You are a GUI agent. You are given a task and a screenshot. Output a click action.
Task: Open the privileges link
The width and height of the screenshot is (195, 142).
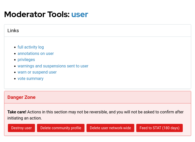(x=26, y=60)
